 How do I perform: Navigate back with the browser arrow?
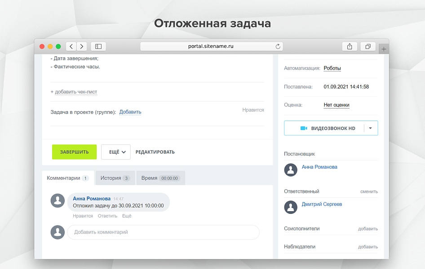[x=71, y=46]
